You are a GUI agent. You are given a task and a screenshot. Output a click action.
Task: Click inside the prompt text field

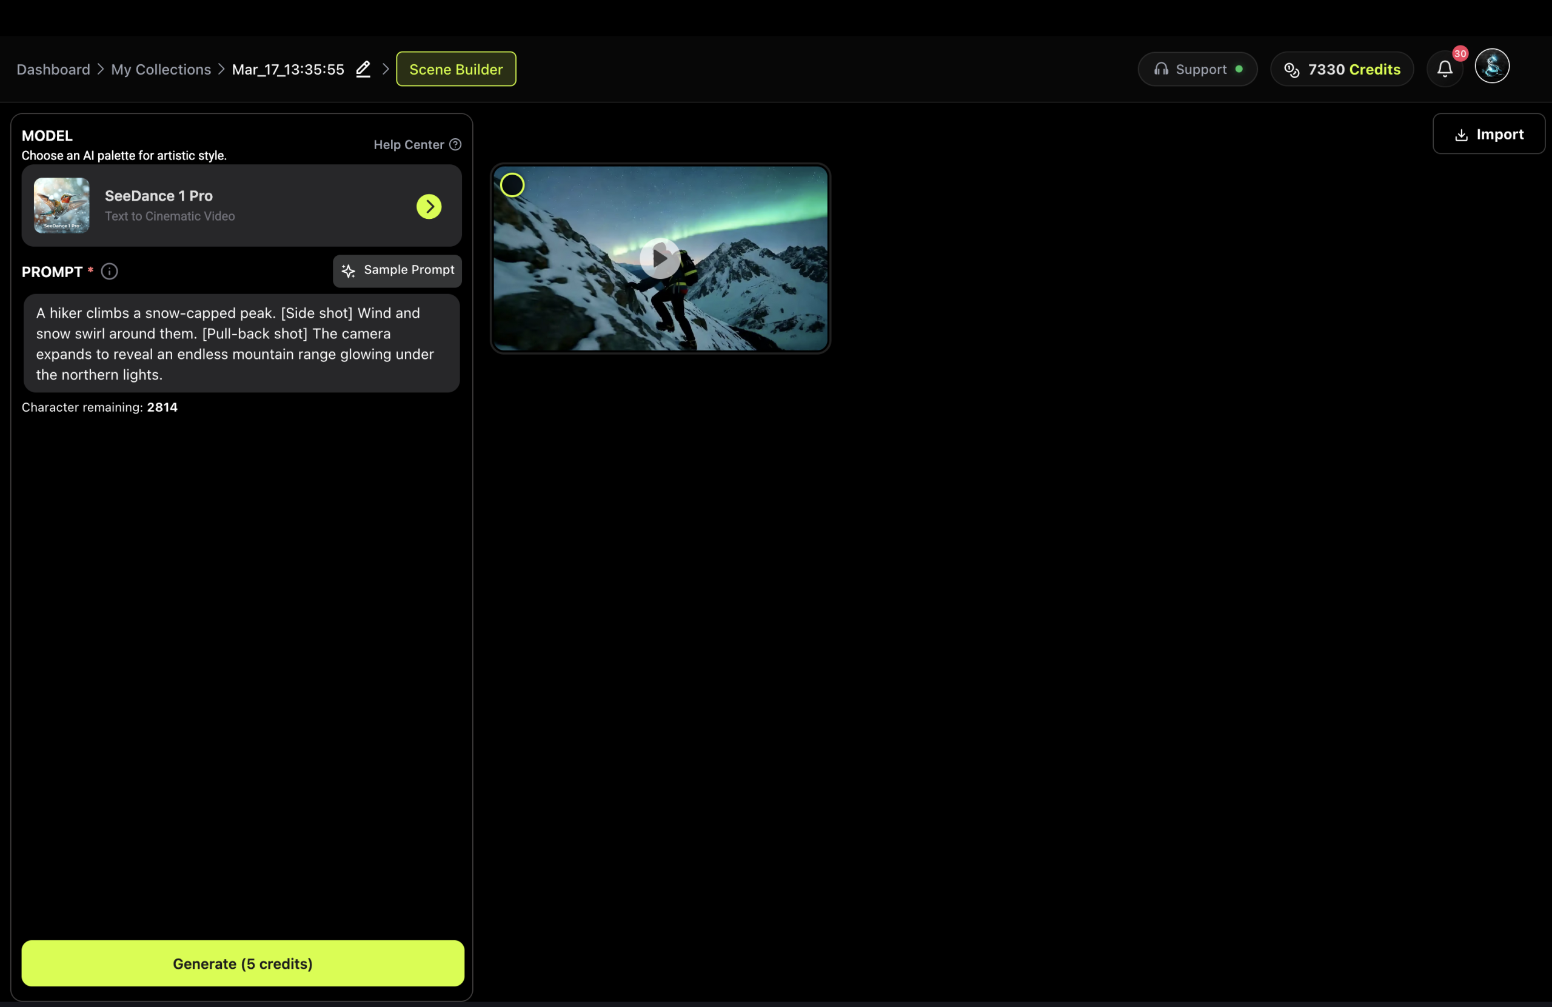pyautogui.click(x=241, y=343)
